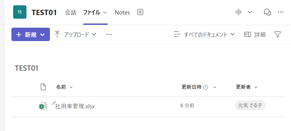Click the info icon beside 更新日時

coord(206,87)
